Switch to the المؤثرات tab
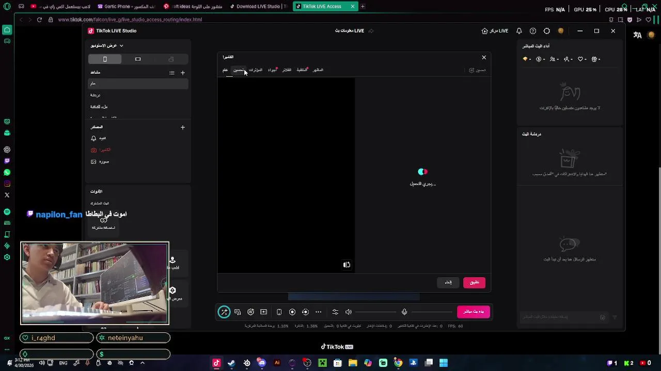 click(x=256, y=70)
